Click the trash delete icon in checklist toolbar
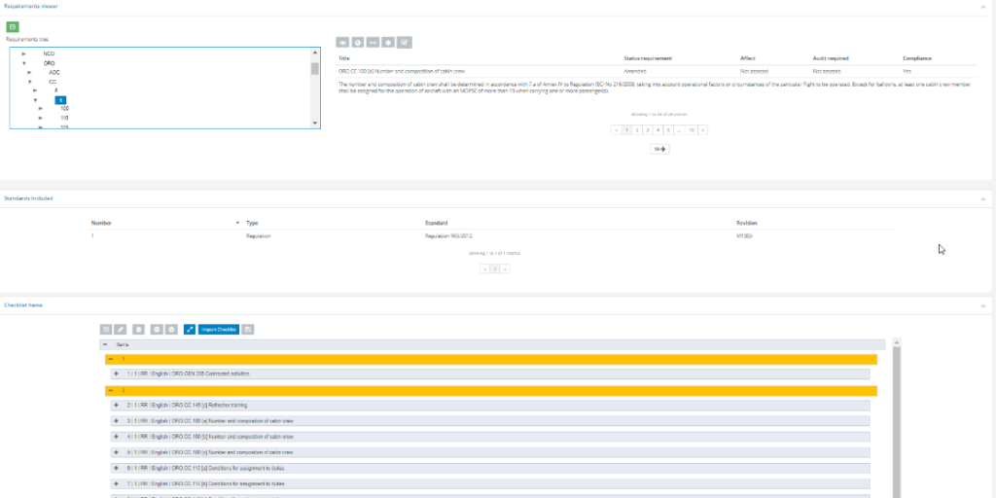 pyautogui.click(x=138, y=330)
